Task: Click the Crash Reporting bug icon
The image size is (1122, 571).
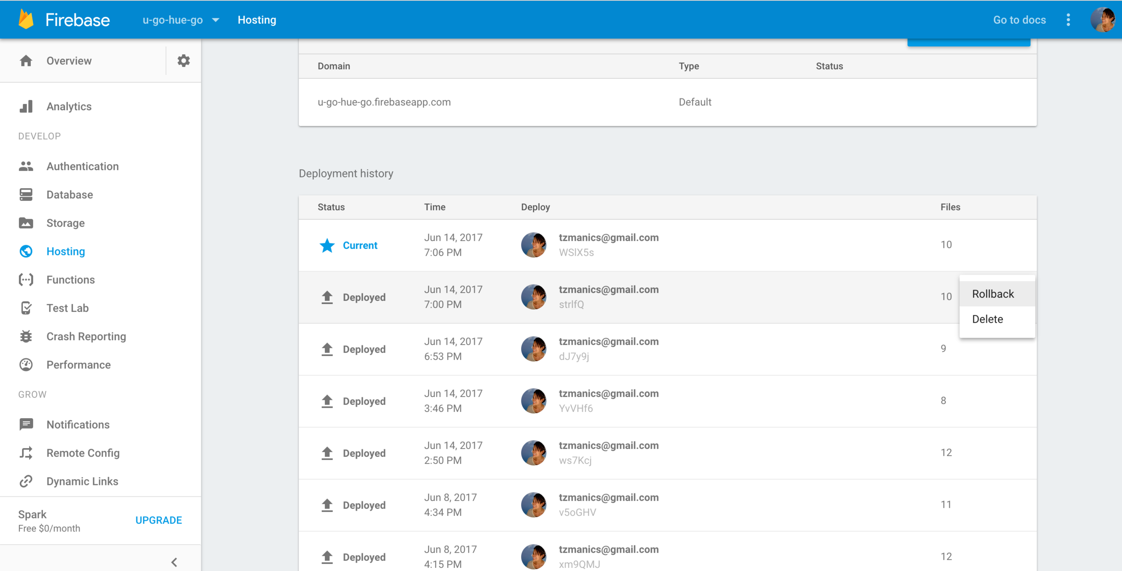Action: tap(26, 337)
